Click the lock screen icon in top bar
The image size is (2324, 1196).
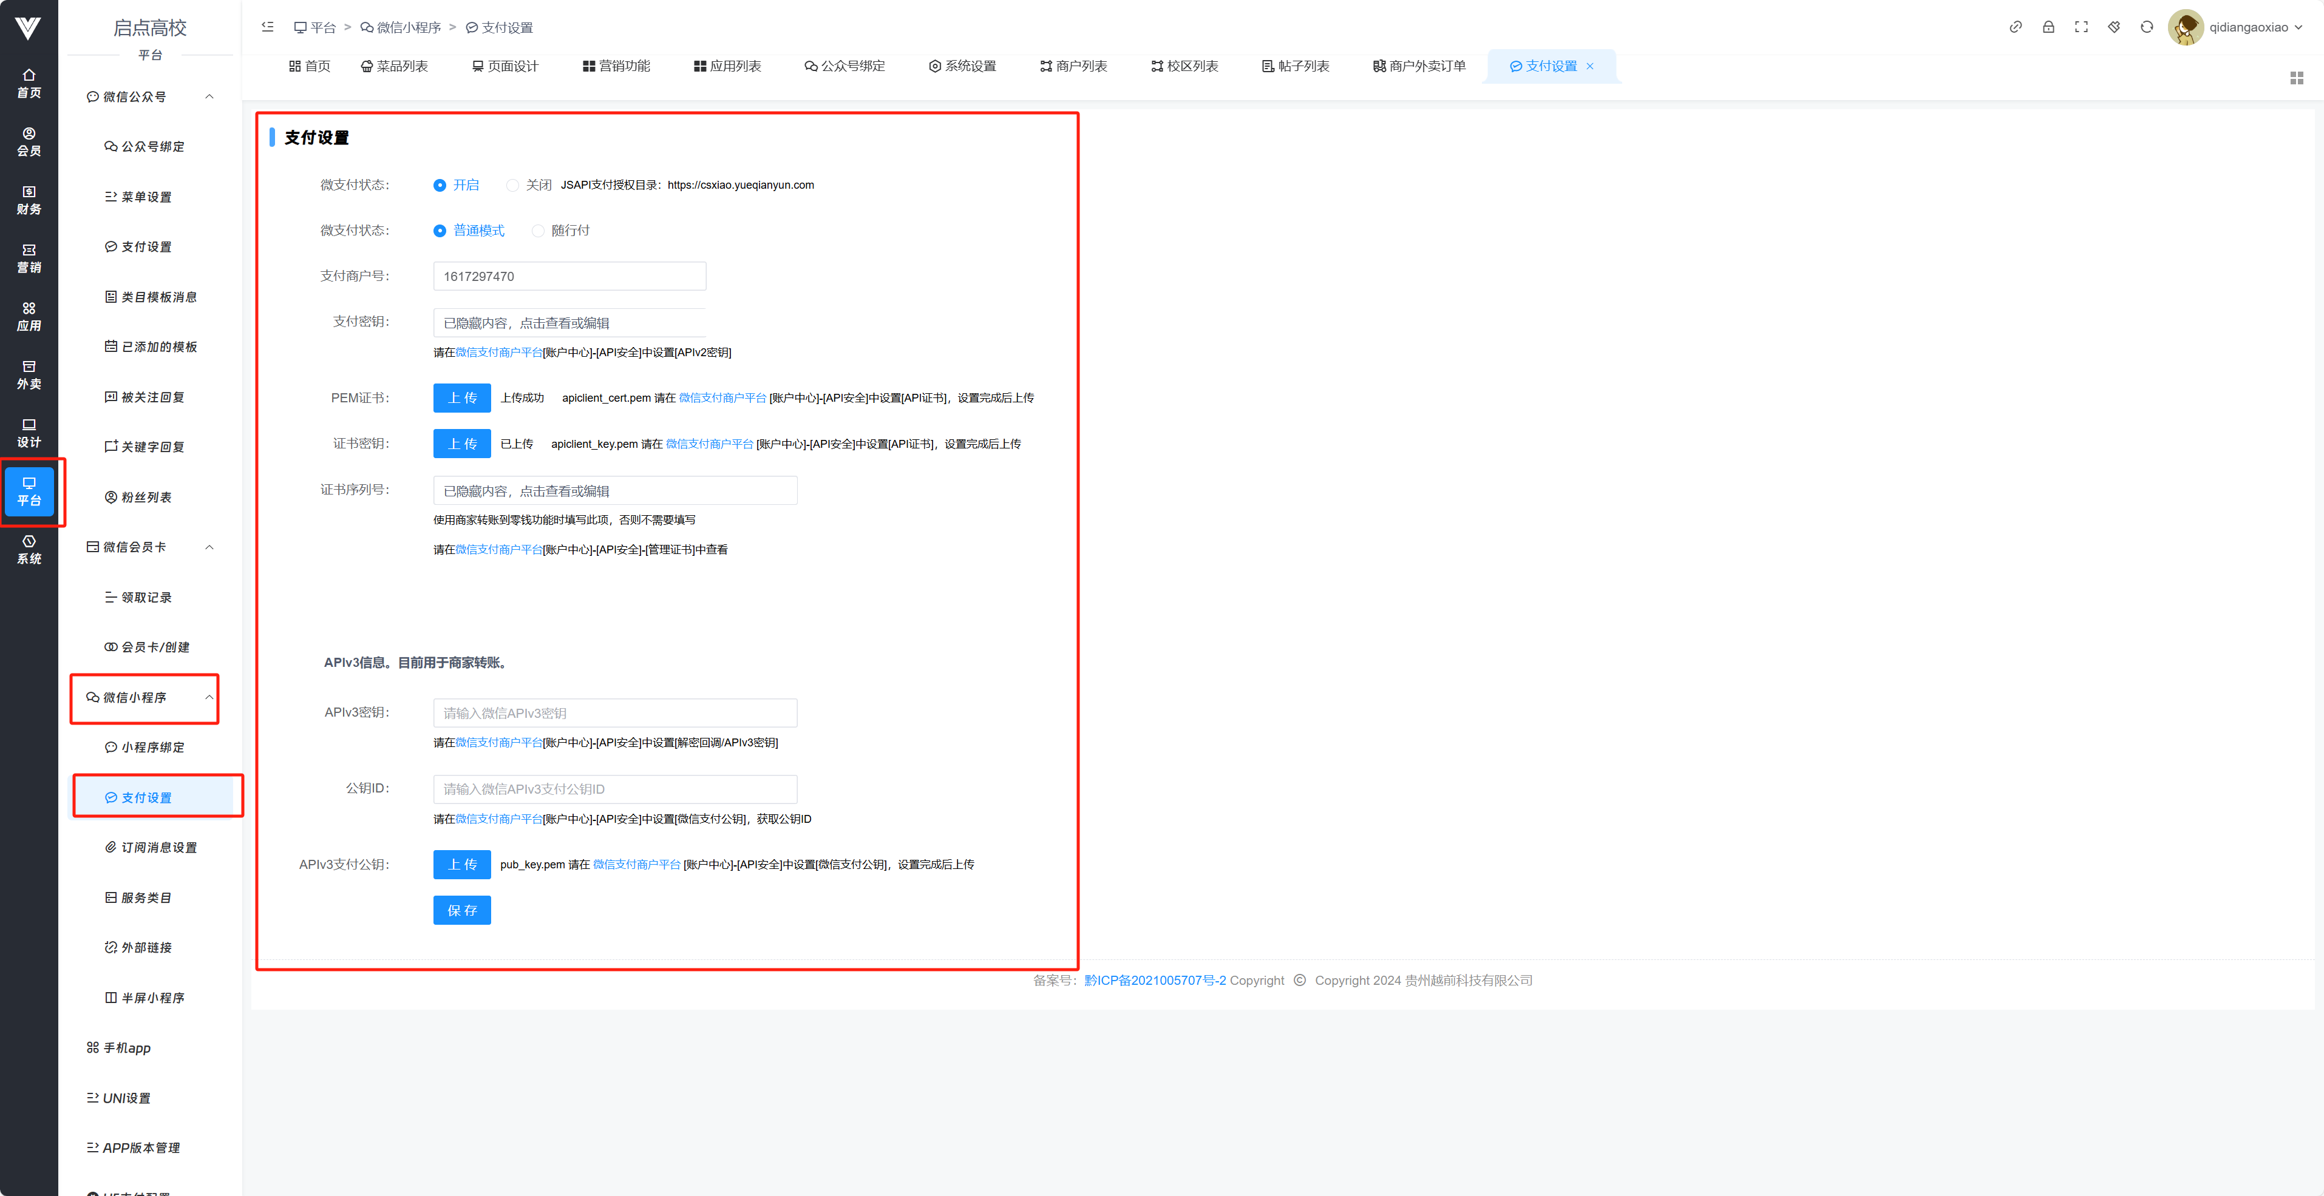2048,27
